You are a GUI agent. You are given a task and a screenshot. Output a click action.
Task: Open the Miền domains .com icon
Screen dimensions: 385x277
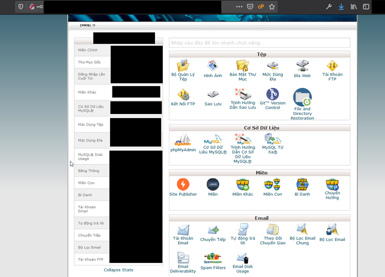[x=213, y=185]
